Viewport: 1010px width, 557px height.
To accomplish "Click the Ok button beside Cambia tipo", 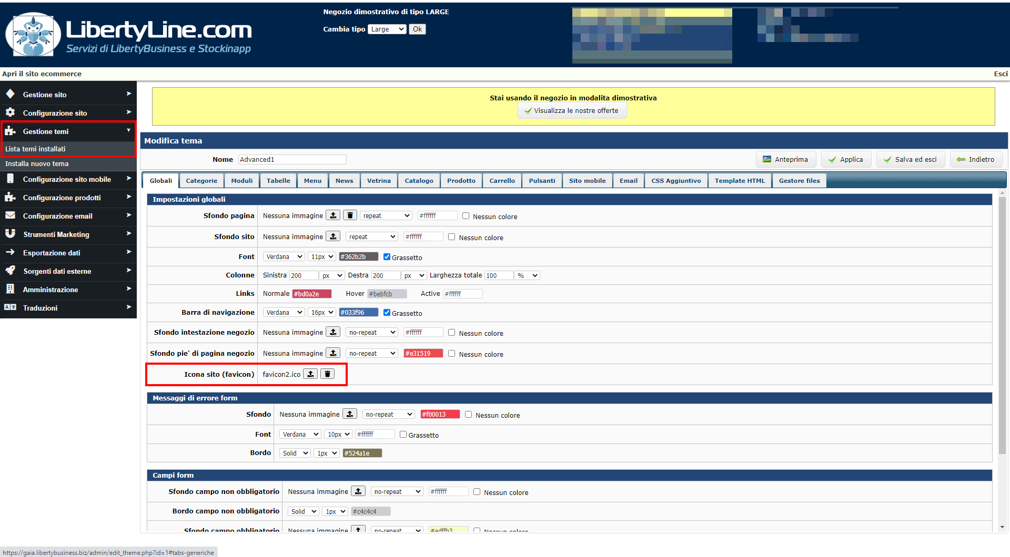I will click(417, 29).
